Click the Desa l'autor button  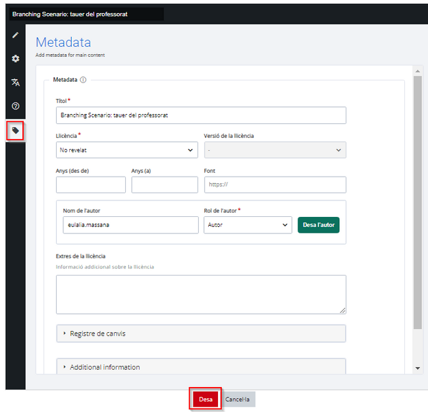click(x=319, y=225)
